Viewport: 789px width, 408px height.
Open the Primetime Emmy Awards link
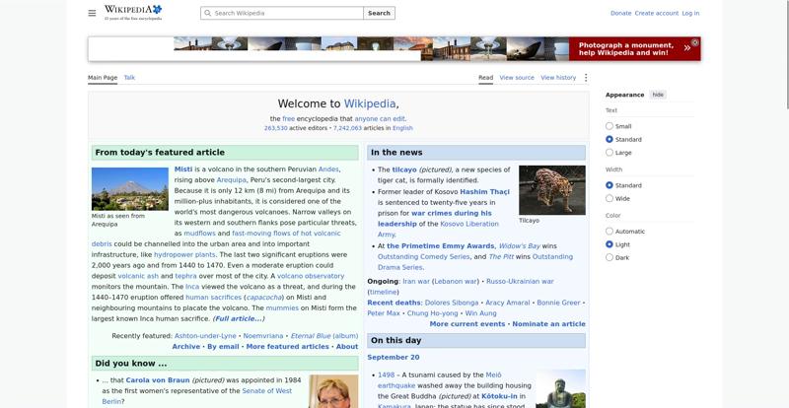pyautogui.click(x=440, y=246)
